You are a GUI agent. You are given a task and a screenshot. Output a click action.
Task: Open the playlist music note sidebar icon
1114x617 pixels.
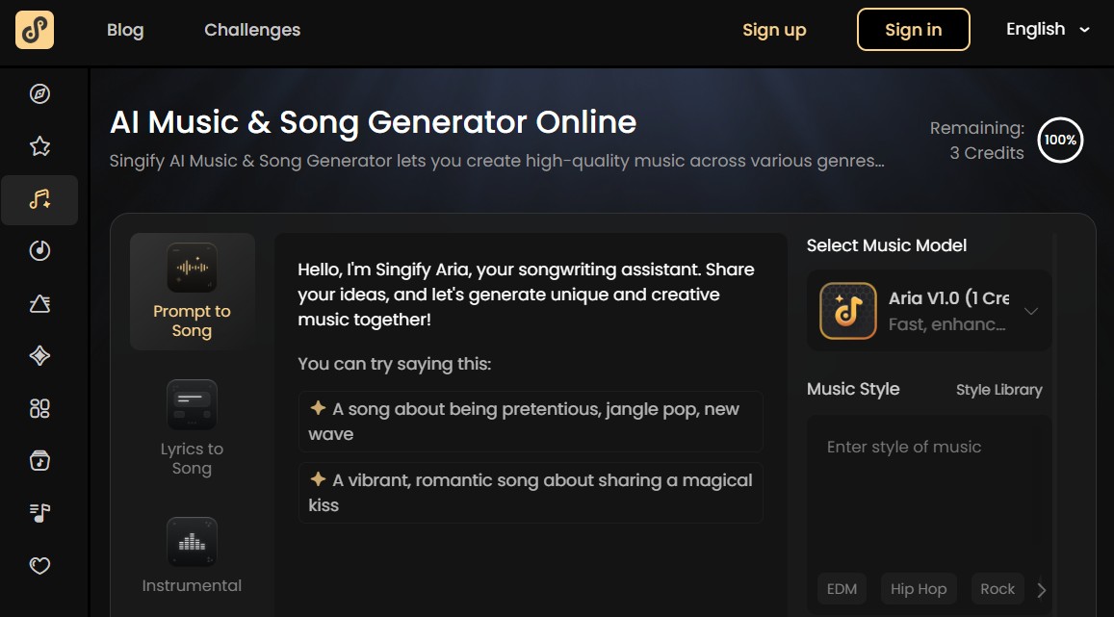pos(39,513)
